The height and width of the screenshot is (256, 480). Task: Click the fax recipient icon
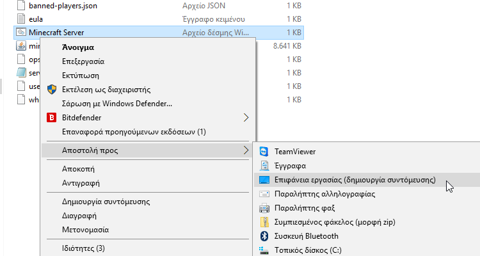point(264,208)
